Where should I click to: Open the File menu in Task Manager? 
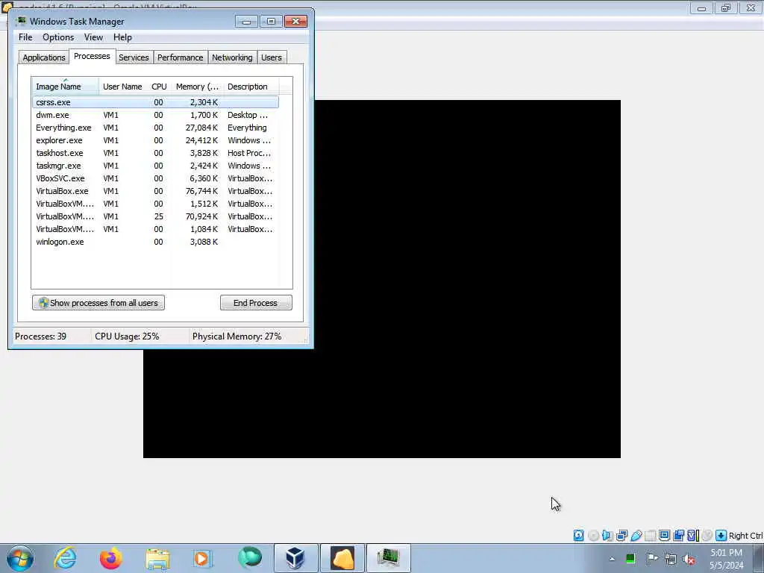(25, 37)
